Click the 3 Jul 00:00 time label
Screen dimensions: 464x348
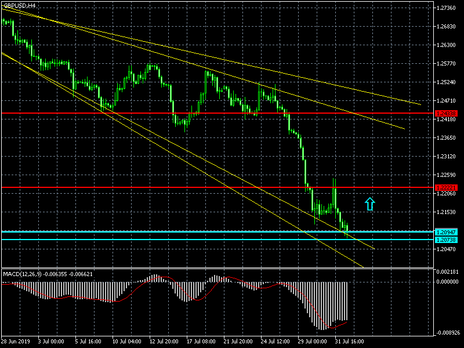(x=51, y=342)
